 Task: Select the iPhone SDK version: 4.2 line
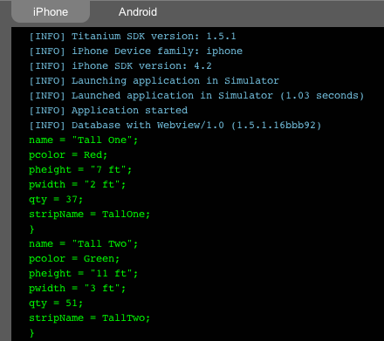click(x=120, y=66)
